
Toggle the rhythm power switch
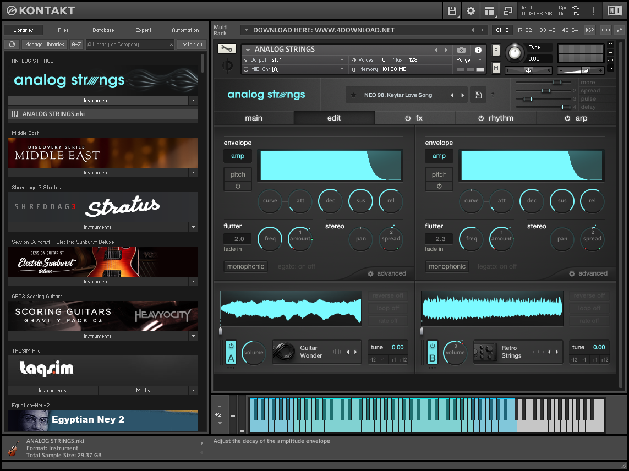(481, 118)
